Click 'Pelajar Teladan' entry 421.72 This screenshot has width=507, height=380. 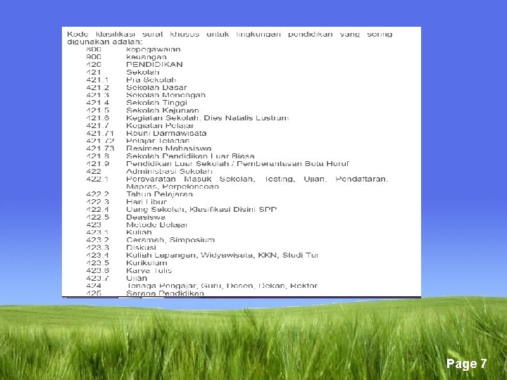(x=138, y=141)
